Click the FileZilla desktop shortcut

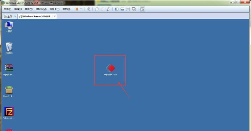(x=9, y=112)
